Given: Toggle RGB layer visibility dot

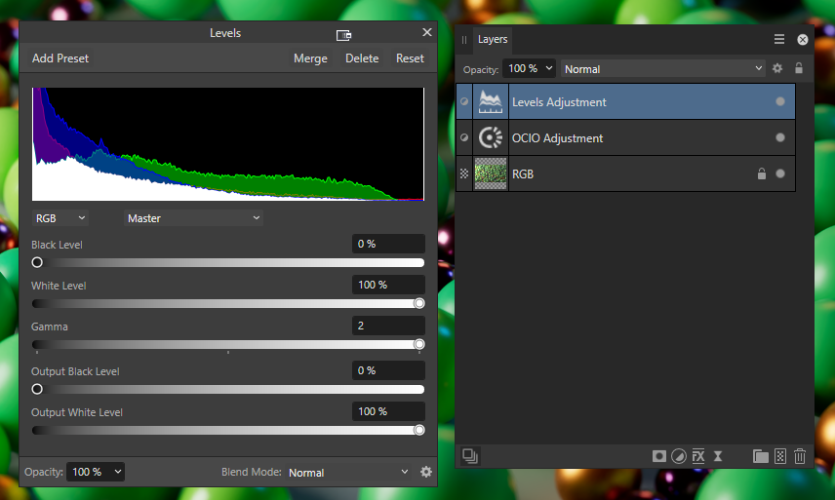Looking at the screenshot, I should 780,173.
